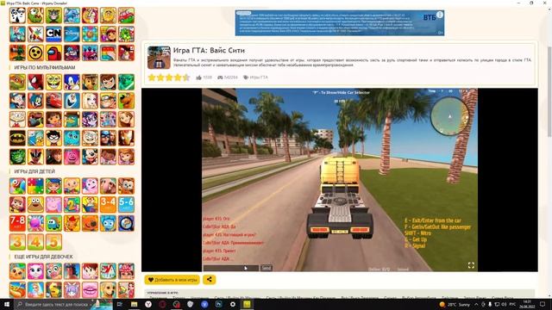Choose the 5-6 years age category tile
This screenshot has width=552, height=310.
[126, 205]
